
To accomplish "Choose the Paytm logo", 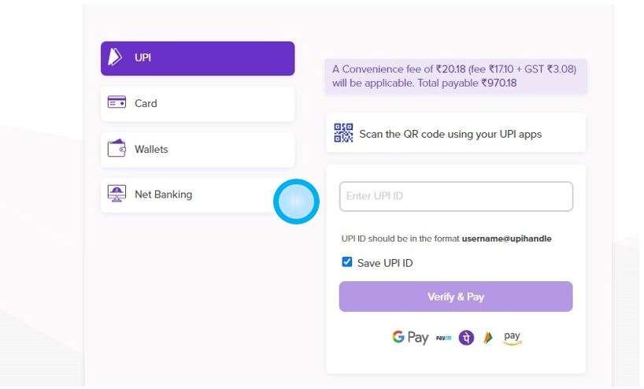I will [x=443, y=339].
